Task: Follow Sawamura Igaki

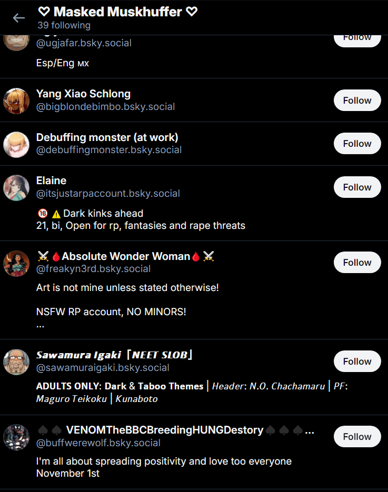Action: pos(357,361)
